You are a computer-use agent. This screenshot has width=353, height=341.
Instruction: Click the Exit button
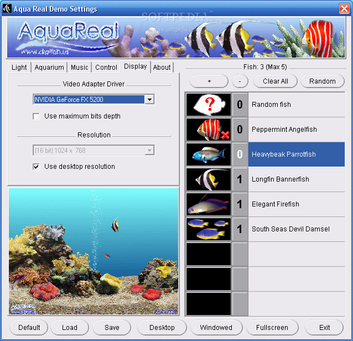click(x=324, y=328)
